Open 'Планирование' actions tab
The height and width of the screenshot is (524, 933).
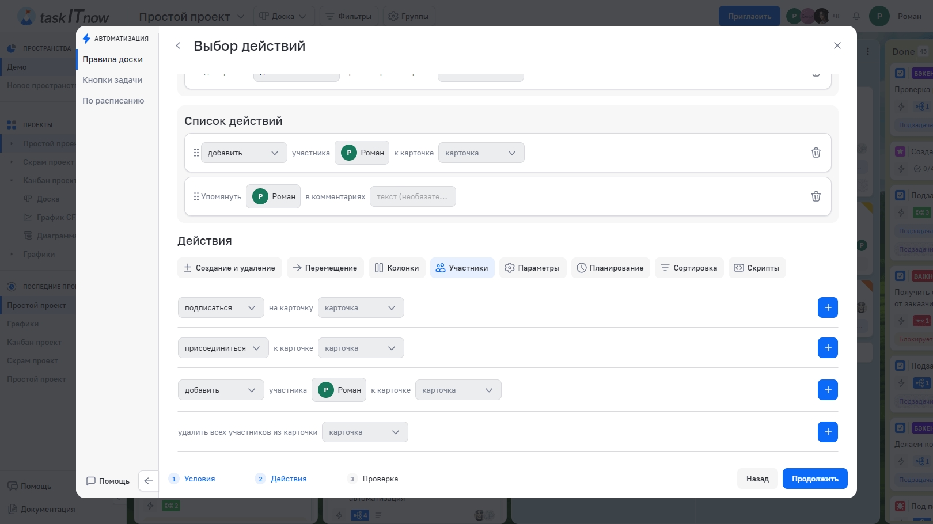coord(610,268)
